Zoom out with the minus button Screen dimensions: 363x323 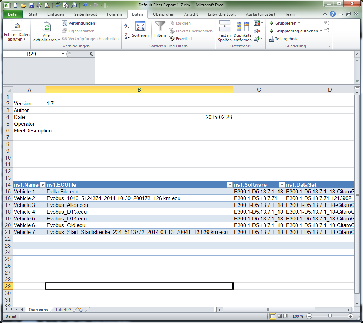click(x=309, y=316)
